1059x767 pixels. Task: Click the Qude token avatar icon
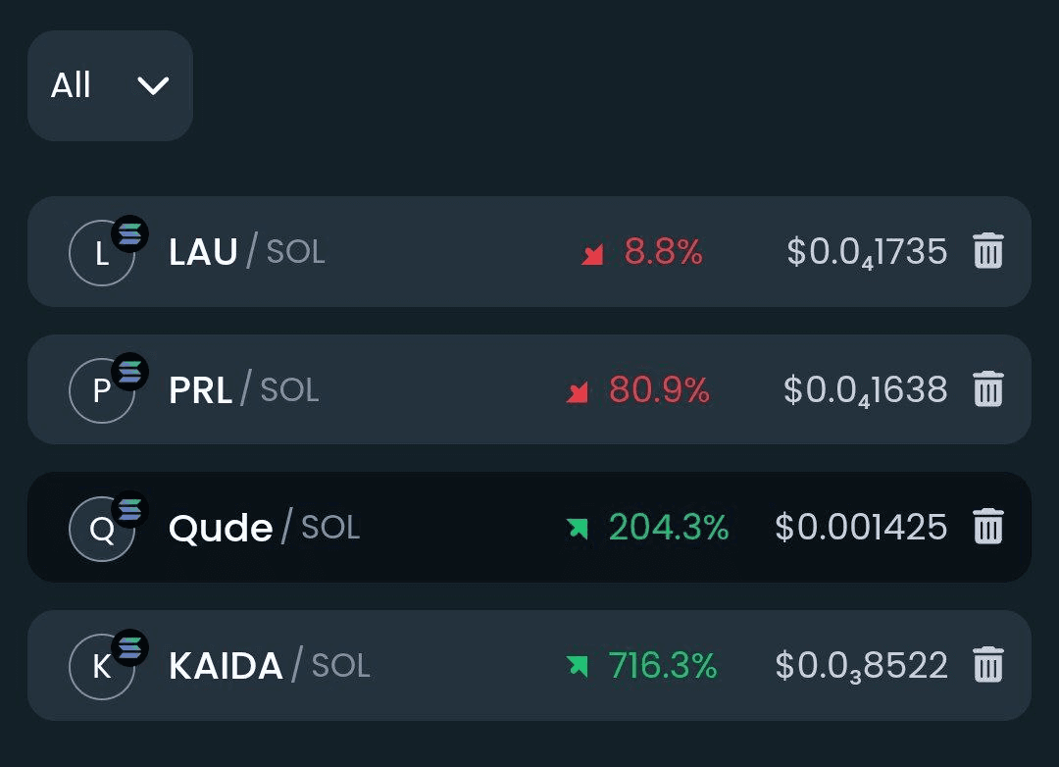point(102,530)
